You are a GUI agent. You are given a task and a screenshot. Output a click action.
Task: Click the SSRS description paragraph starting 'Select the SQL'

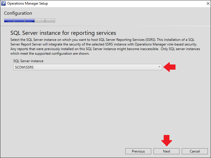[105, 47]
